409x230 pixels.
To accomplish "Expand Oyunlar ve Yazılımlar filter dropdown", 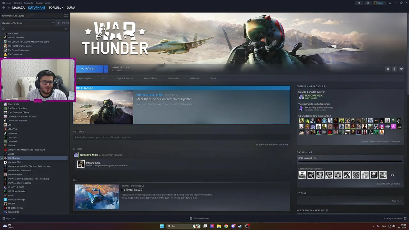I will pyautogui.click(x=28, y=23).
